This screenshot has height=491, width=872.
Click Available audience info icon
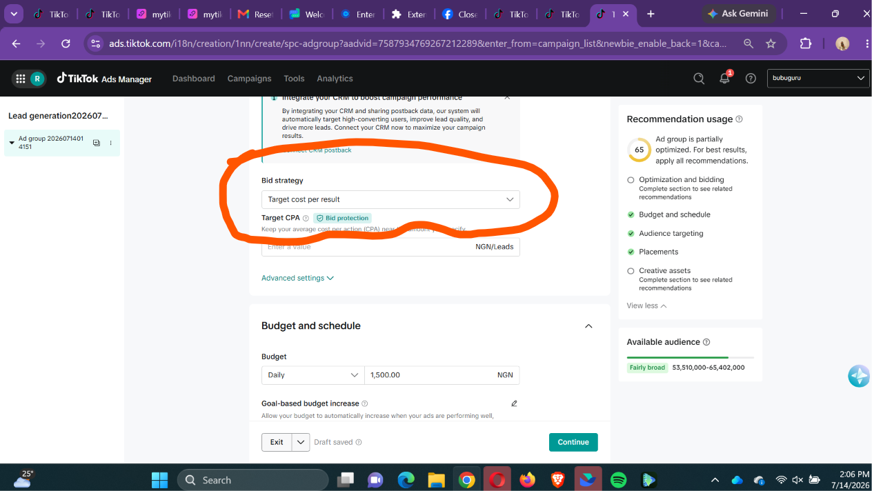706,342
